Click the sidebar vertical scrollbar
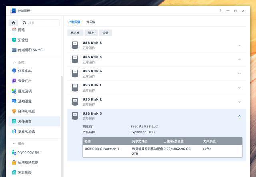This screenshot has width=256, height=177. (62, 126)
